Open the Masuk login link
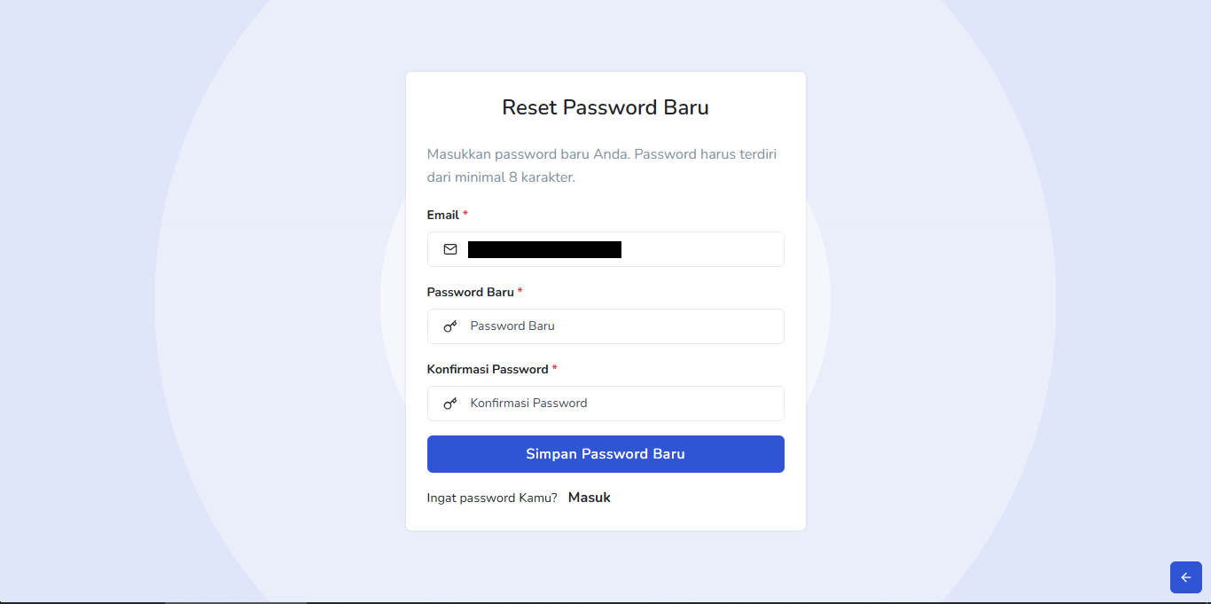Viewport: 1211px width, 604px height. [590, 498]
